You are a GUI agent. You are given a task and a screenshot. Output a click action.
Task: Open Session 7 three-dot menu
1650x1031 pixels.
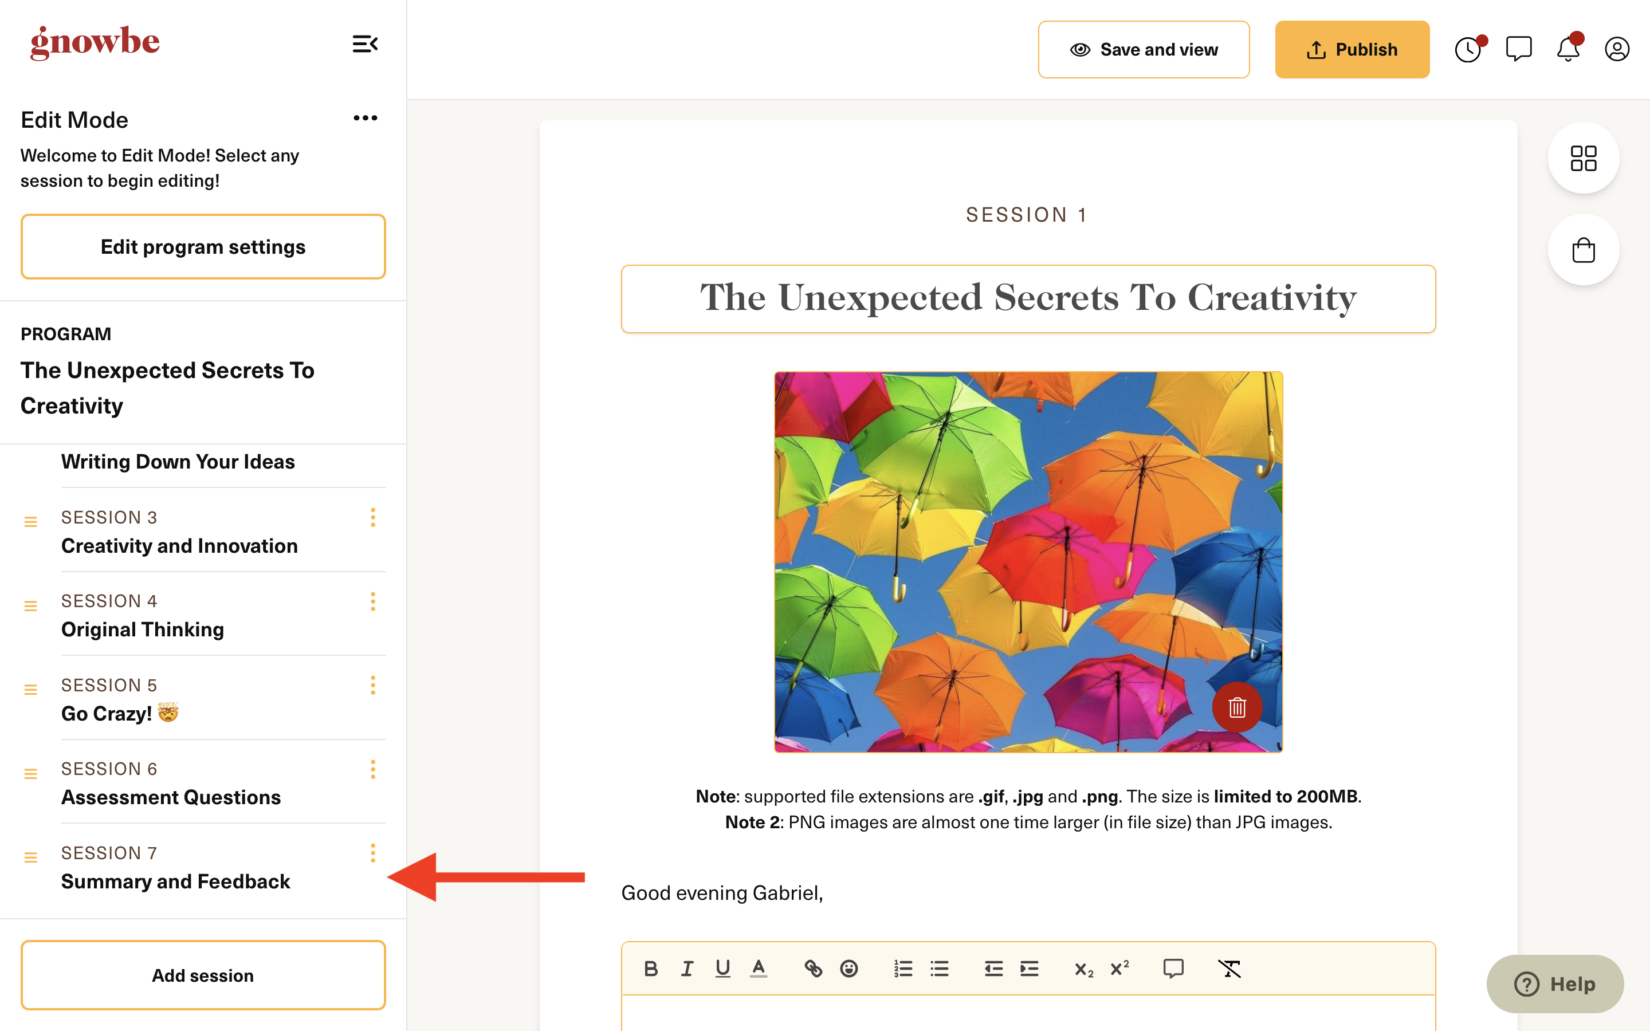tap(373, 853)
